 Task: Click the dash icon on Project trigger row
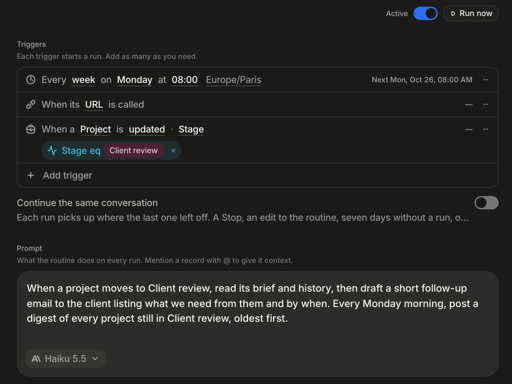(469, 129)
